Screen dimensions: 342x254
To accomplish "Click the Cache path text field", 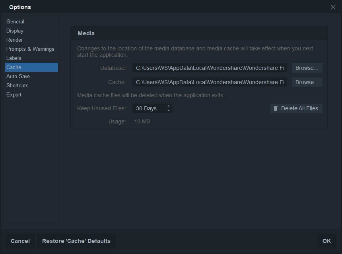I will click(210, 82).
